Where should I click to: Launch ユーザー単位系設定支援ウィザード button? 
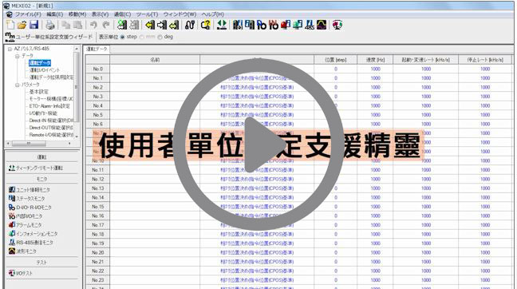49,37
